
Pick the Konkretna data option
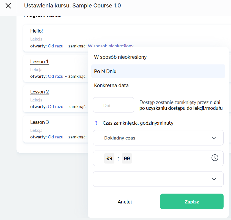[x=158, y=85]
